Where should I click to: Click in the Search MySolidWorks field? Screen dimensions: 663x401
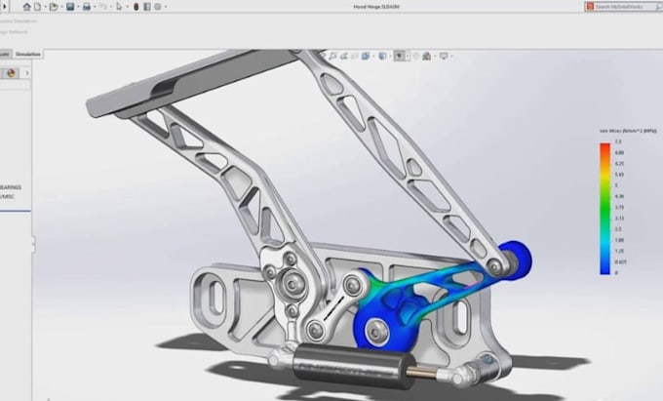pos(625,7)
